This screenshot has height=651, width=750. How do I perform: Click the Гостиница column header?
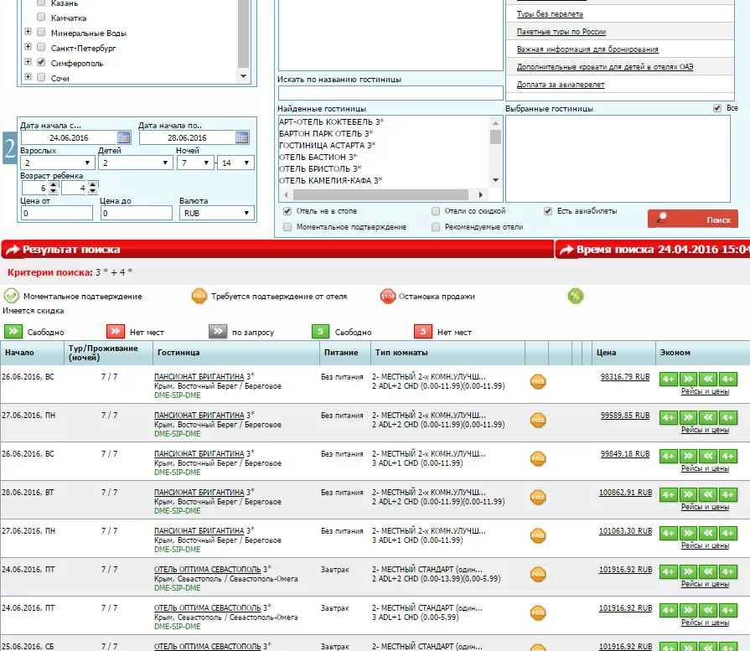coord(178,353)
